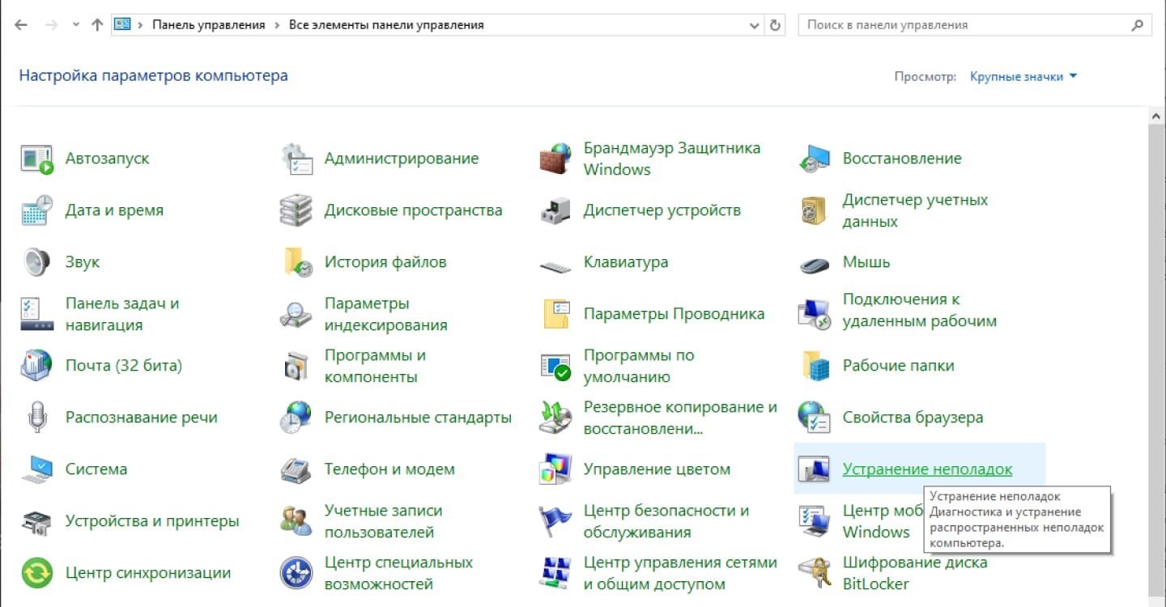Viewport: 1166px width, 607px height.
Task: Click Центр мобильности Windows monitor icon
Action: [815, 521]
